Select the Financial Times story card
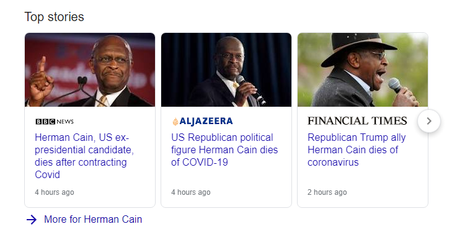 363,120
